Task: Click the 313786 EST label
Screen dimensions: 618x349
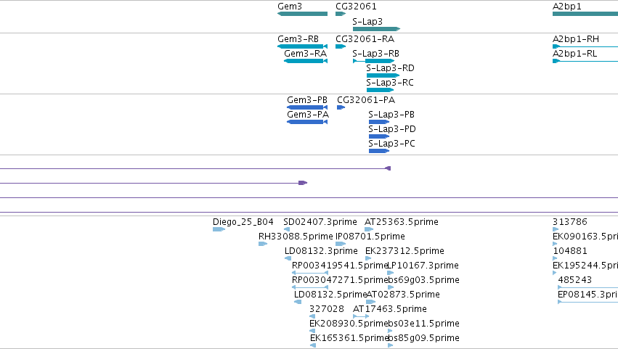Action: tap(570, 222)
